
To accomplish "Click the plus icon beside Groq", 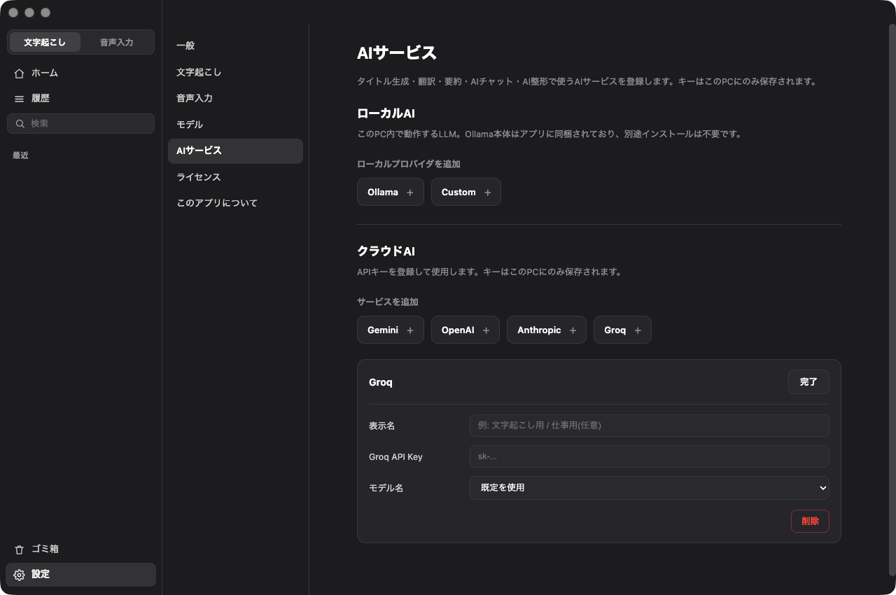I will (638, 330).
